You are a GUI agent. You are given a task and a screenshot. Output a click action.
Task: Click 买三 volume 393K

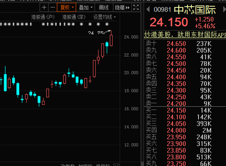[x=204, y=124]
